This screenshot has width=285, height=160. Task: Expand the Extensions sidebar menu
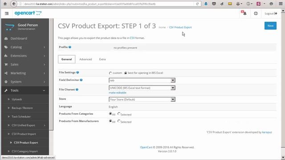(25, 56)
